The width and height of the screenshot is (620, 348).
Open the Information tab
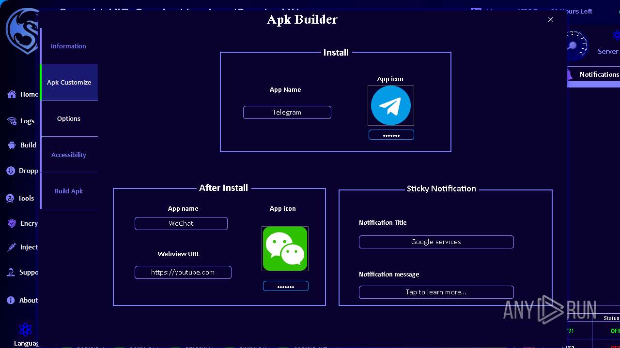click(69, 46)
